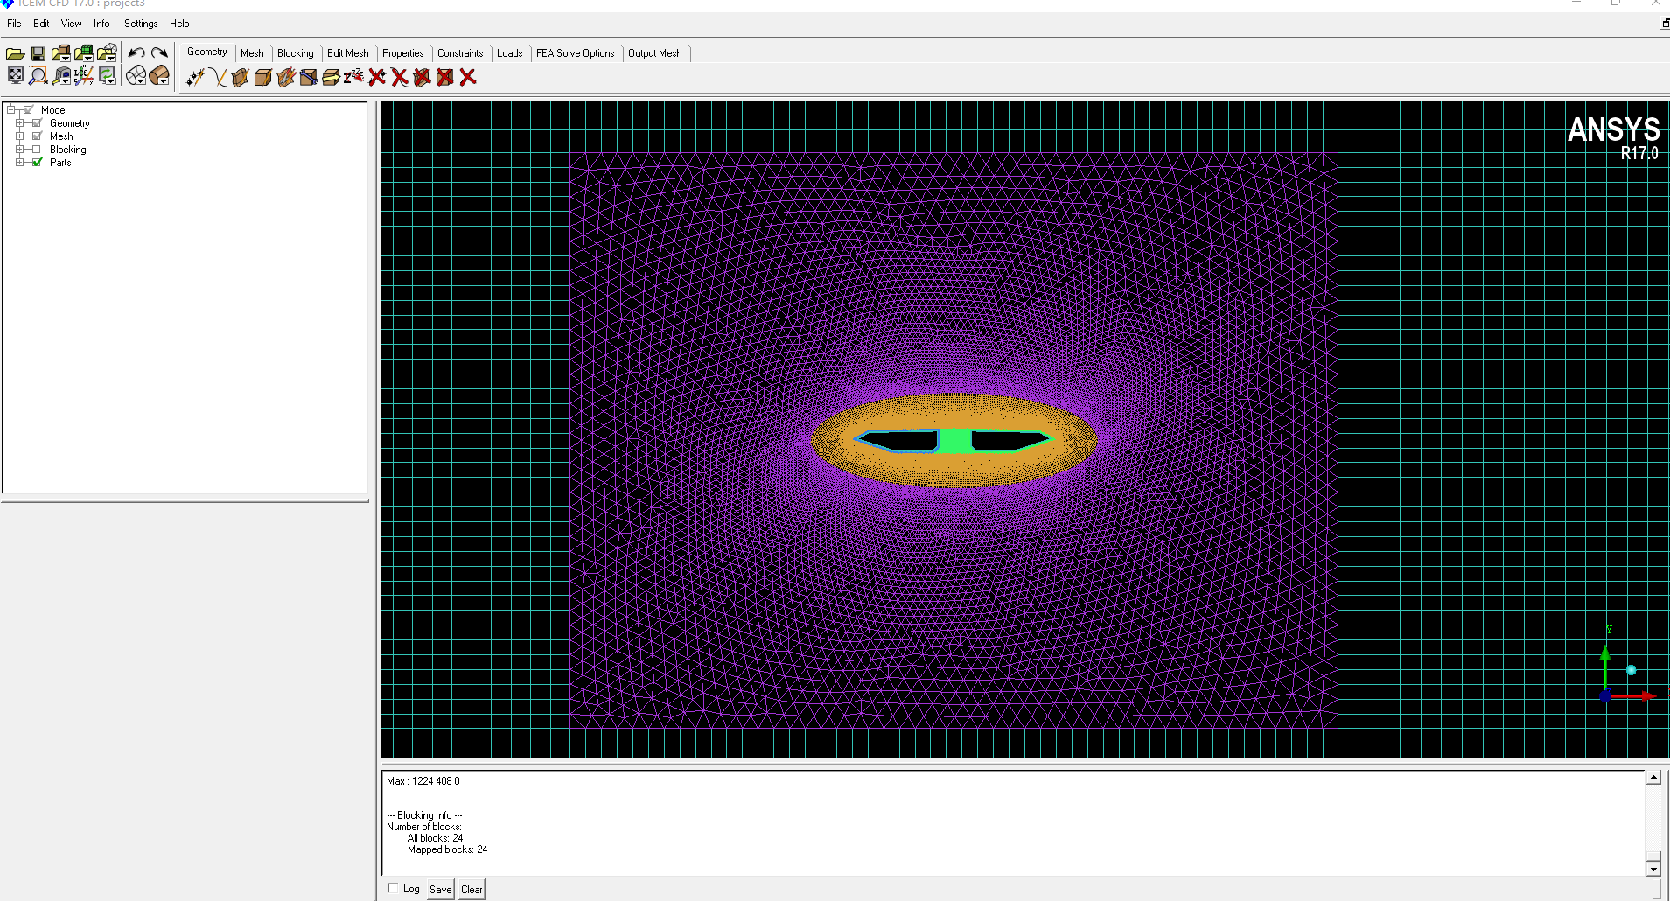Screen dimensions: 1670x901
Task: Click the Save Project floppy disk icon
Action: pos(38,54)
